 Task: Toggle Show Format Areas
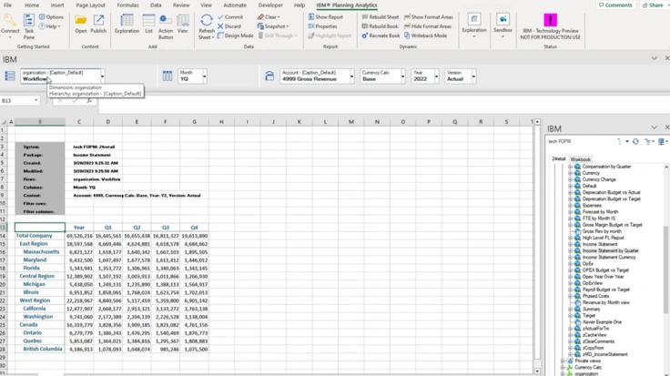click(x=431, y=16)
